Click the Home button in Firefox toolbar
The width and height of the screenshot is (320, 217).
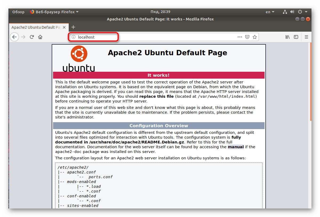[40, 37]
